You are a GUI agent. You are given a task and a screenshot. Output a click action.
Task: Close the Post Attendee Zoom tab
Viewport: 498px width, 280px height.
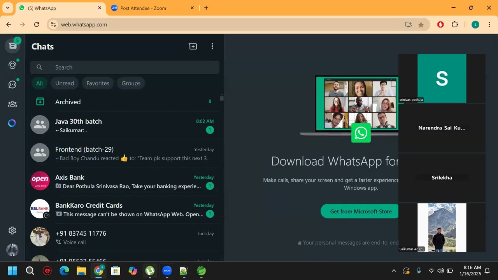(192, 8)
